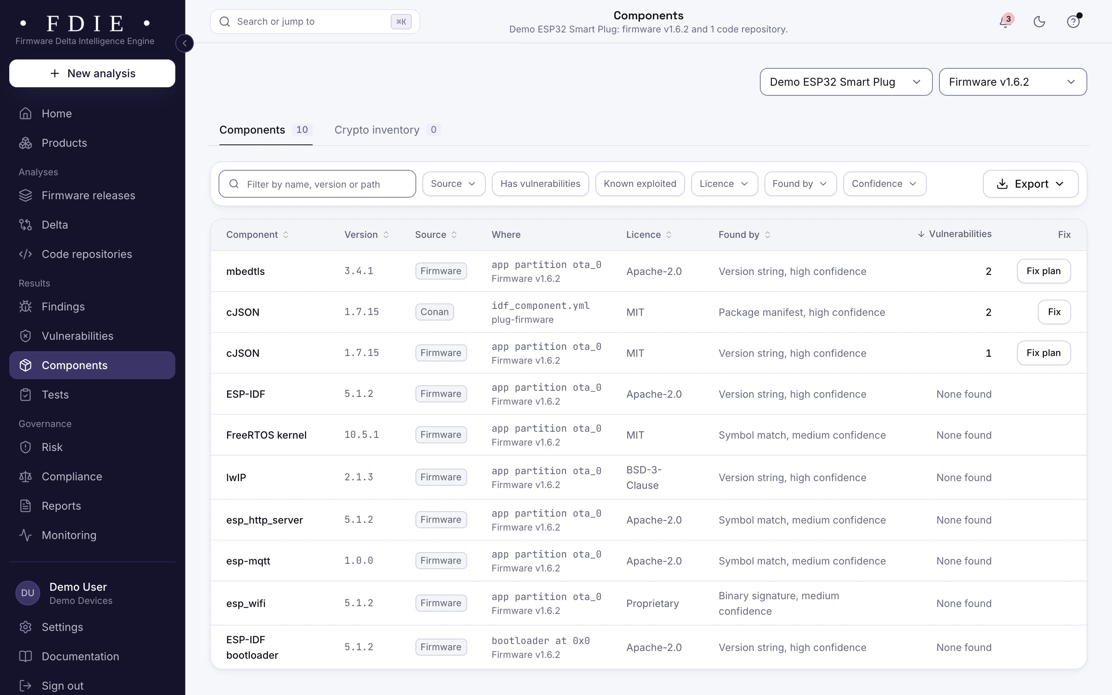
Task: Open the Compliance scales icon
Action: point(26,477)
